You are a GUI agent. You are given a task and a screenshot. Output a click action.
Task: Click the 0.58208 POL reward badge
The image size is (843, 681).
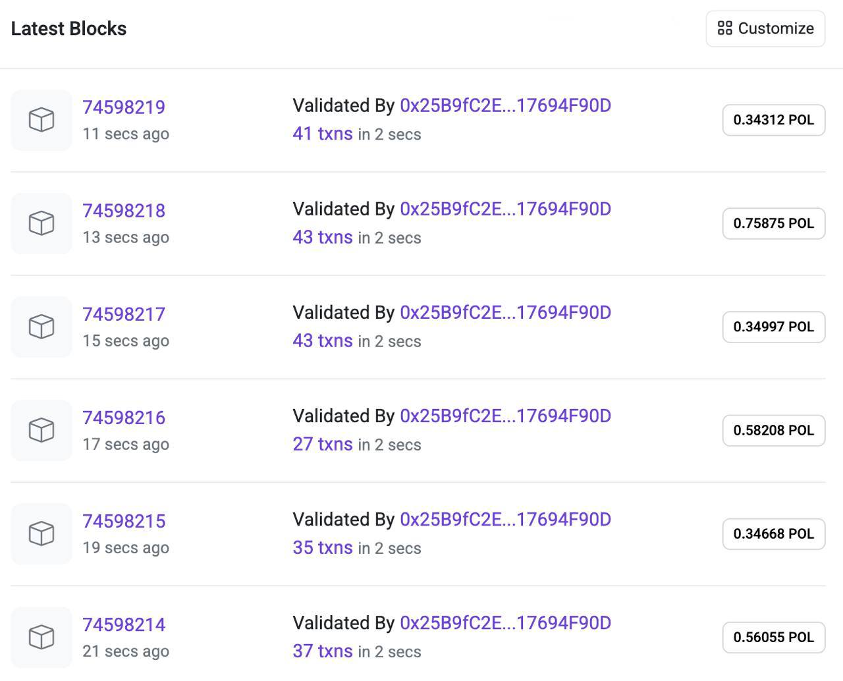coord(774,430)
